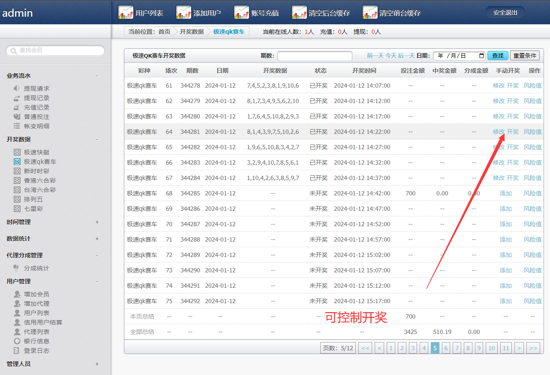Viewport: 550px width, 375px height.
Task: Open the date picker calendar control
Action: click(x=481, y=56)
